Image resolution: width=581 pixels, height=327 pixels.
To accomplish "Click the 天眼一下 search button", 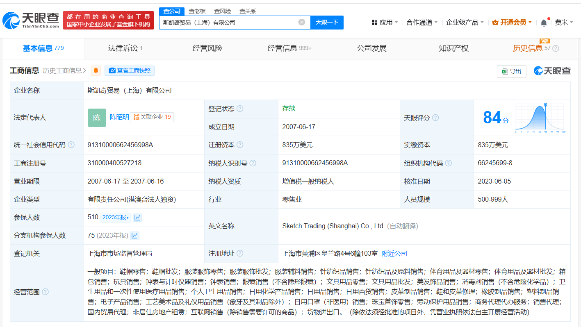I will coord(327,22).
